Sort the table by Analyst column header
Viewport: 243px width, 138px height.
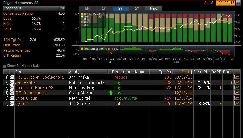point(88,72)
